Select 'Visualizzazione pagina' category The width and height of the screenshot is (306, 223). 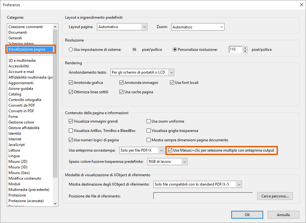(x=30, y=49)
